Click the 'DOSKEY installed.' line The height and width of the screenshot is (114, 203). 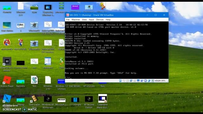tap(76, 39)
